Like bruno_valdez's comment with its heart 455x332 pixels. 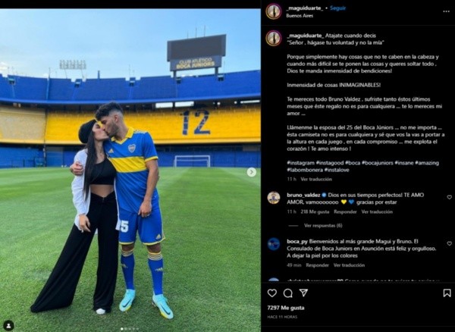448,197
